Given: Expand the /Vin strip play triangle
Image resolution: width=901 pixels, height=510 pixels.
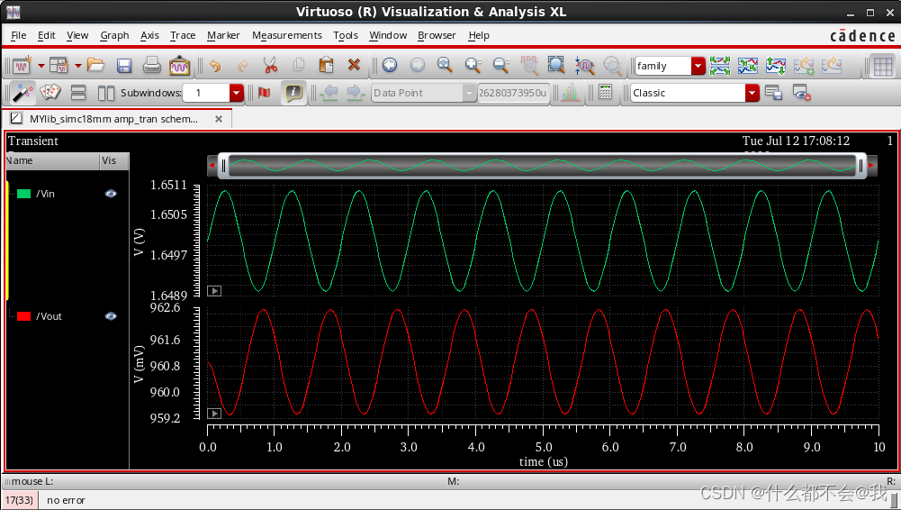Looking at the screenshot, I should point(213,291).
